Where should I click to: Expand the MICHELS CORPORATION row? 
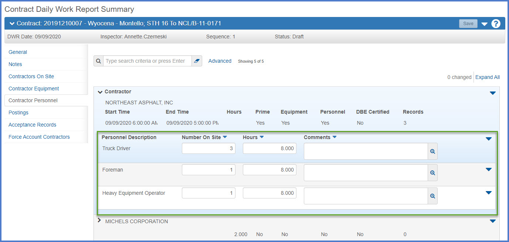tap(99, 221)
